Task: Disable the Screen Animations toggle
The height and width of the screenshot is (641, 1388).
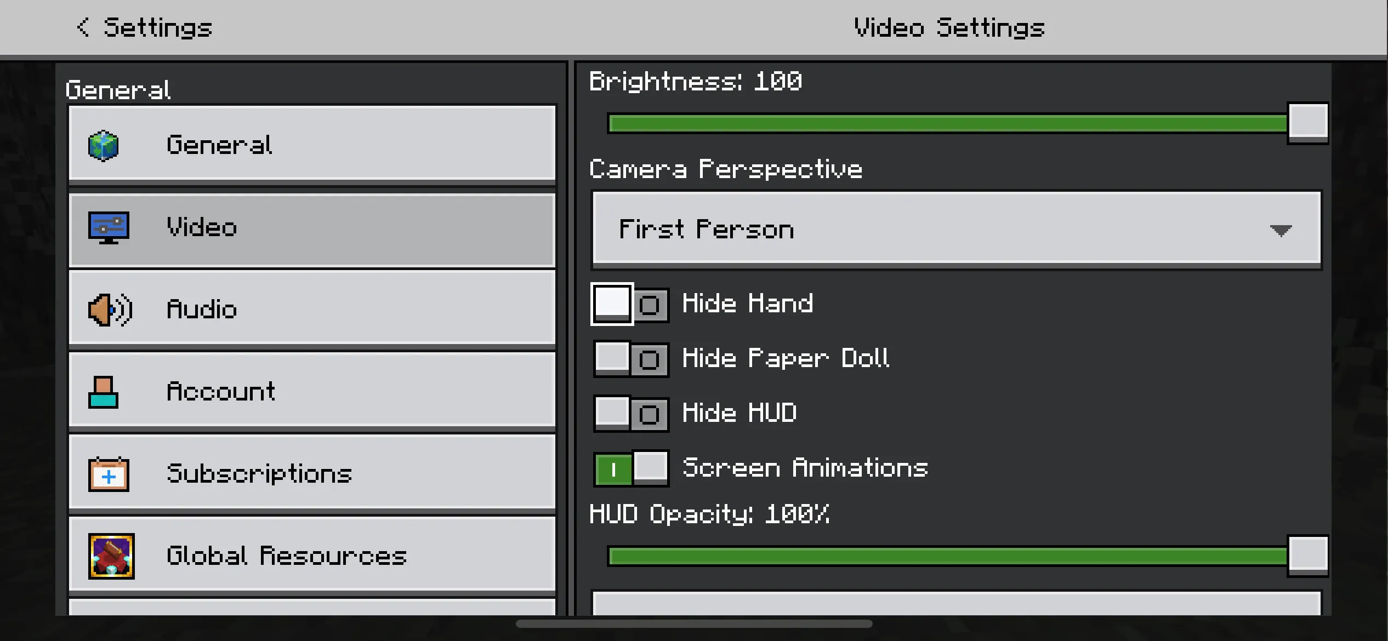Action: pos(630,468)
